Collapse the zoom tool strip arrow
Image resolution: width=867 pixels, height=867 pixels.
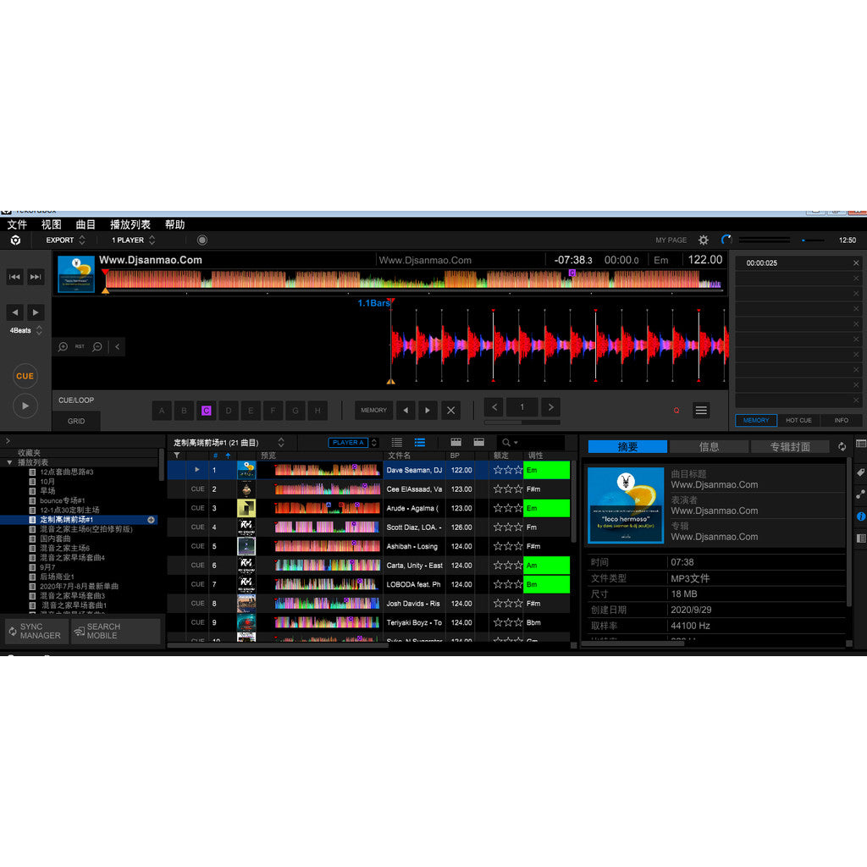[x=117, y=346]
